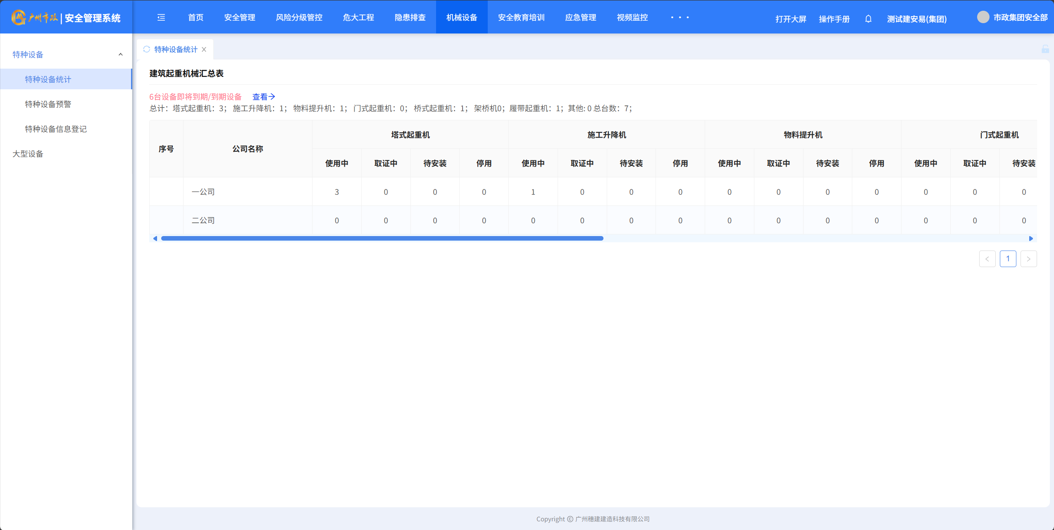Image resolution: width=1054 pixels, height=530 pixels.
Task: Click the horizontal table scrollbar thumb
Action: coord(382,239)
